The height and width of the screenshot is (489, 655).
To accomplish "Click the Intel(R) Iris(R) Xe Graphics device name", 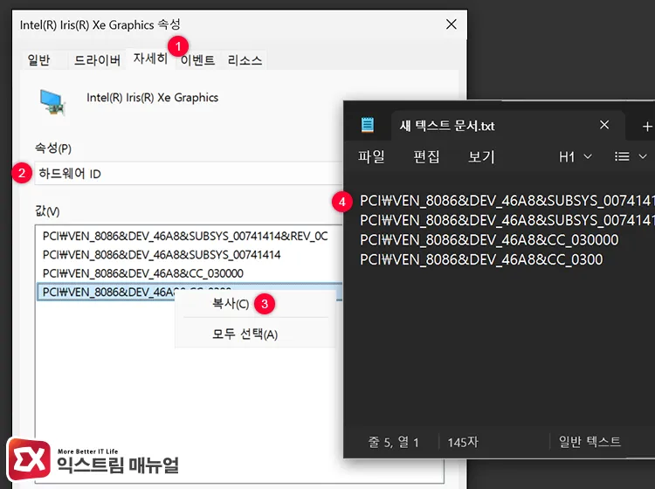I will [x=153, y=98].
